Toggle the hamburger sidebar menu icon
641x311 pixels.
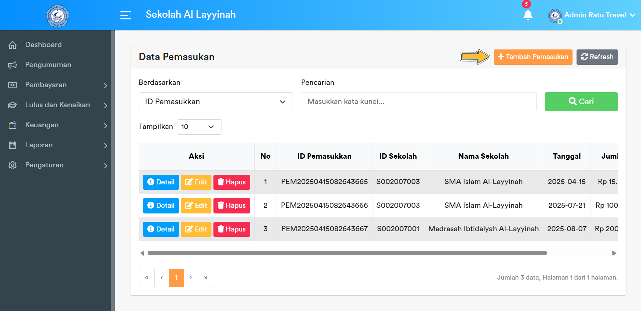(x=125, y=15)
